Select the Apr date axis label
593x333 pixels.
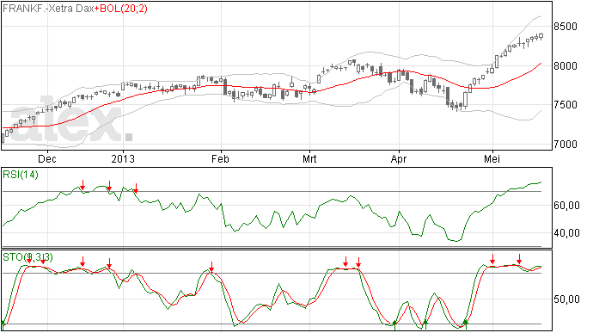(x=399, y=158)
